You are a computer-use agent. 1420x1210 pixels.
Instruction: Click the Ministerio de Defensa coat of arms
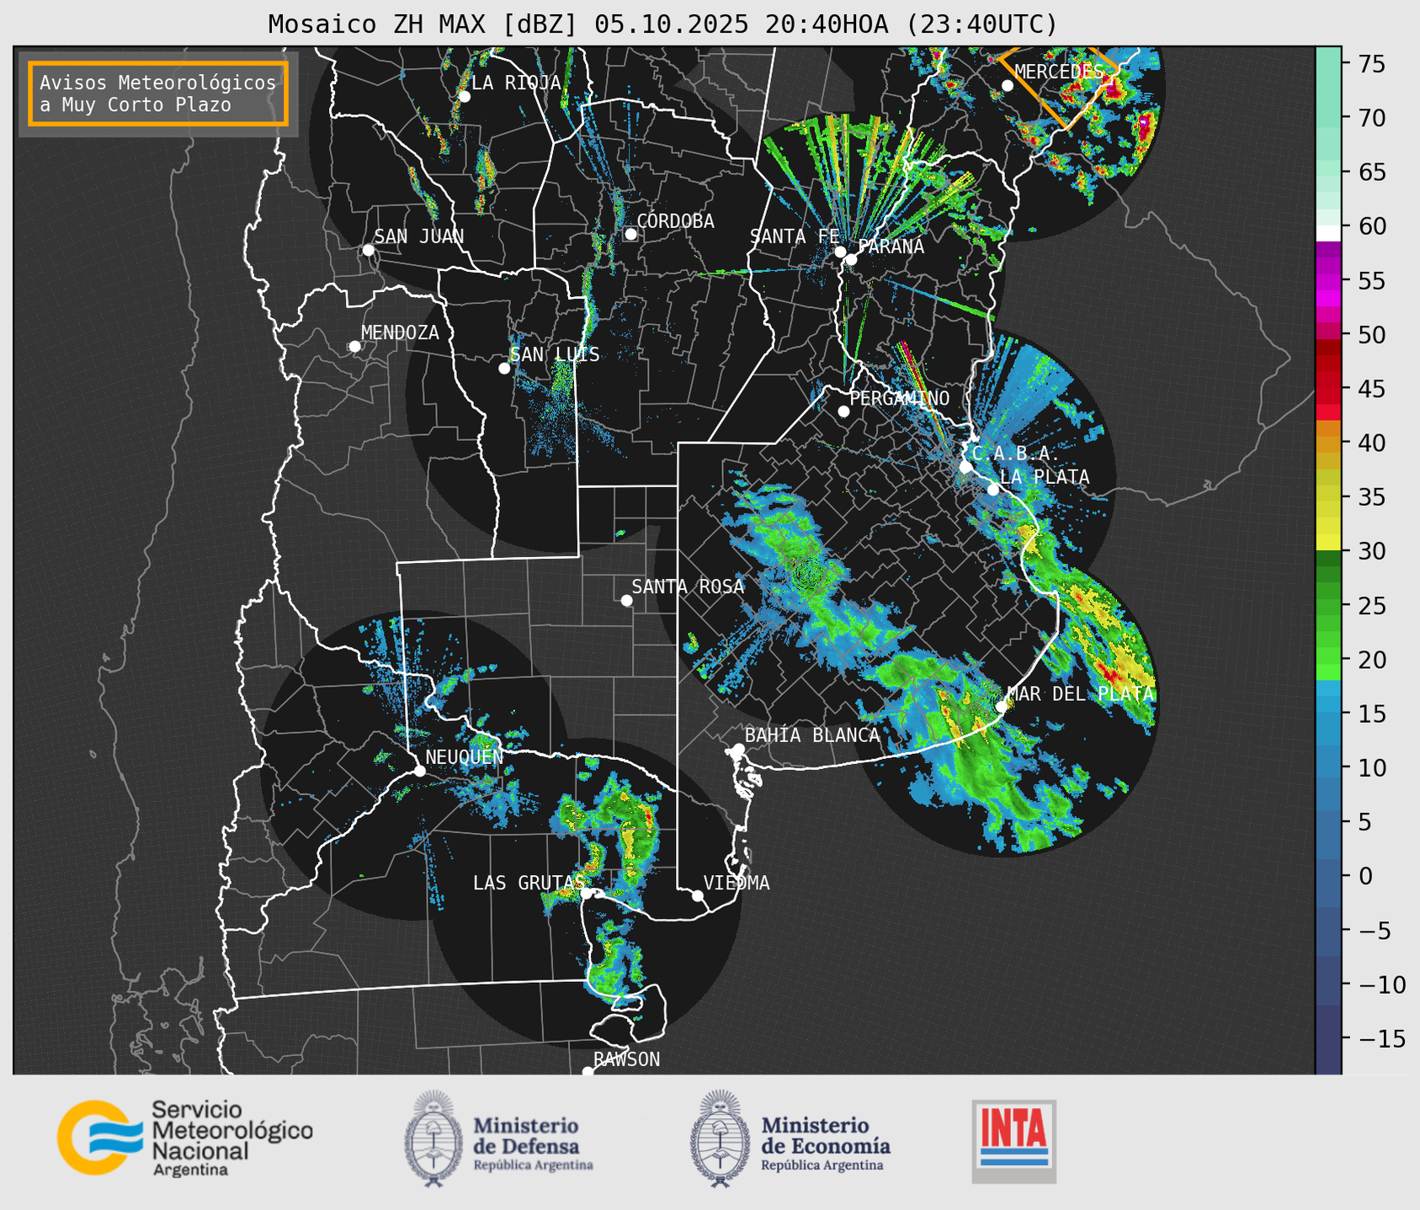tap(433, 1138)
